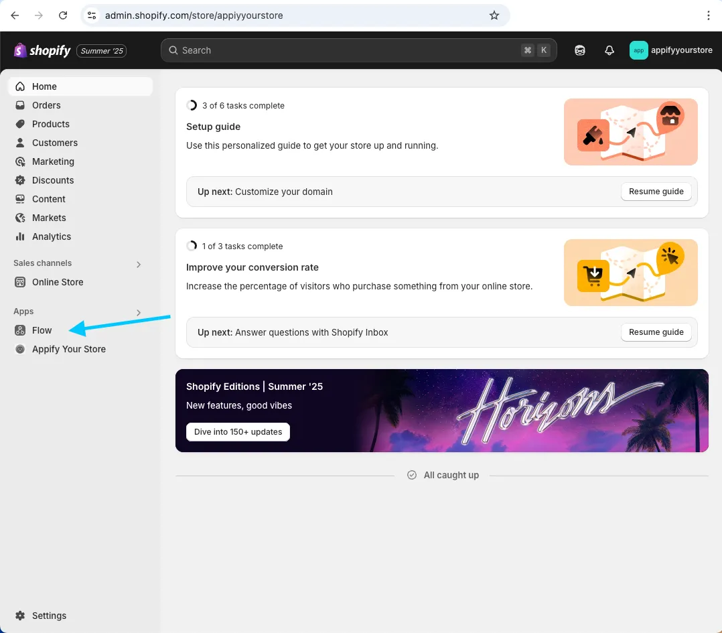
Task: Expand the Sales channels chevron
Action: tap(139, 264)
